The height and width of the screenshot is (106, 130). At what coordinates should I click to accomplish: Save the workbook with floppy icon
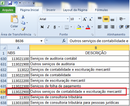[x=10, y=3]
